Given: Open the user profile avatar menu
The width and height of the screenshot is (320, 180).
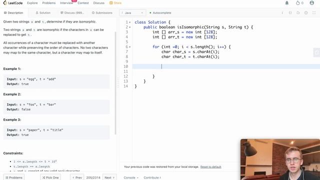Looking at the screenshot, I should 311,3.
